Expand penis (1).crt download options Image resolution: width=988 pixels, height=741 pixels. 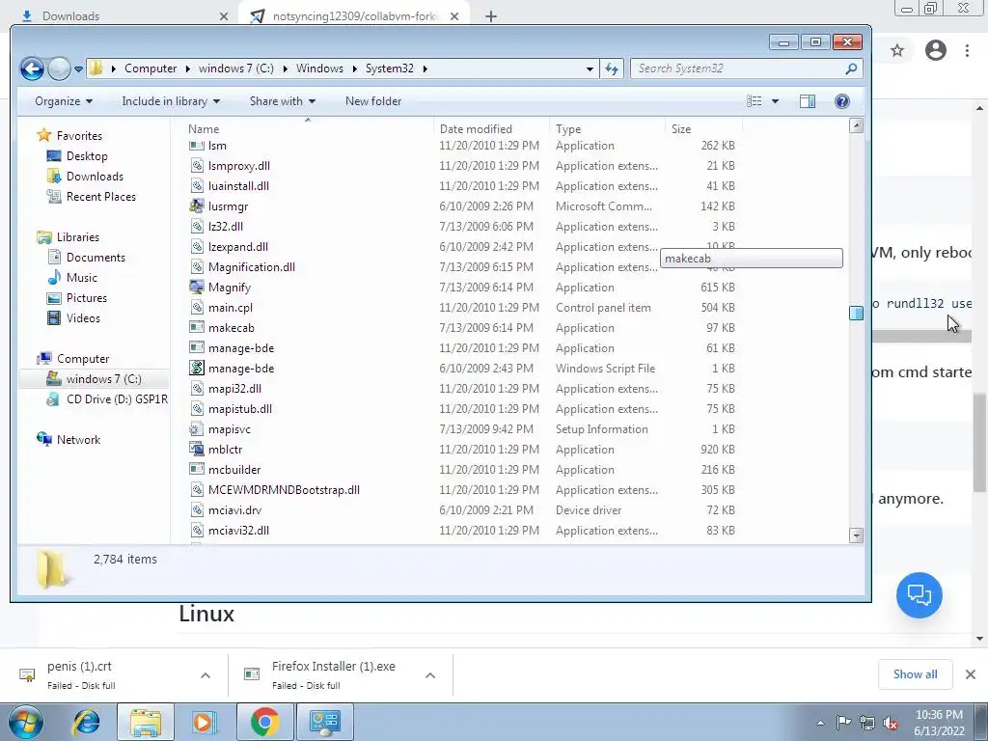(x=206, y=675)
